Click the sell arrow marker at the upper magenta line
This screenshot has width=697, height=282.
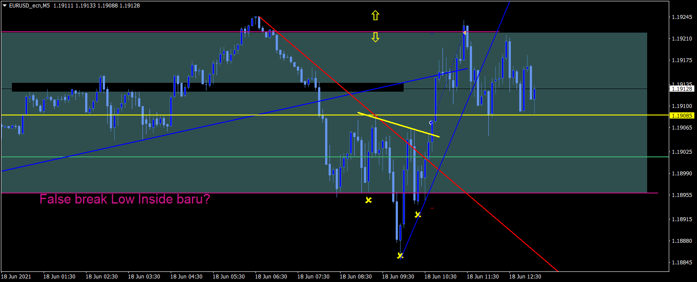click(x=465, y=33)
